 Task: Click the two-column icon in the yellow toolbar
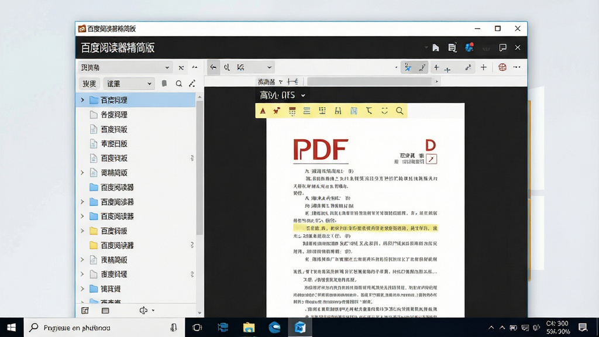pos(338,111)
